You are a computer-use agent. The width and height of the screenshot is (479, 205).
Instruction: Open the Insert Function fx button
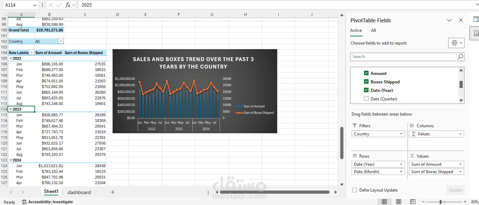68,5
